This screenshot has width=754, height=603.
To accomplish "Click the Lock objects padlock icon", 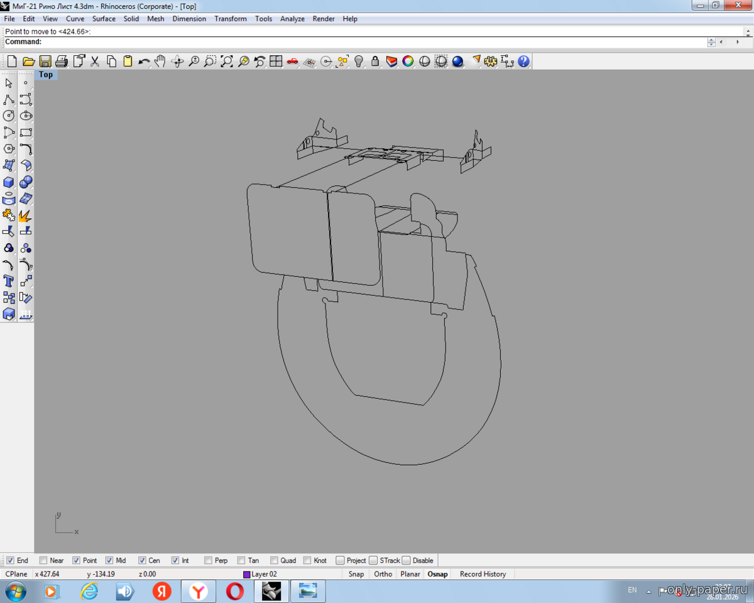I will coord(375,61).
